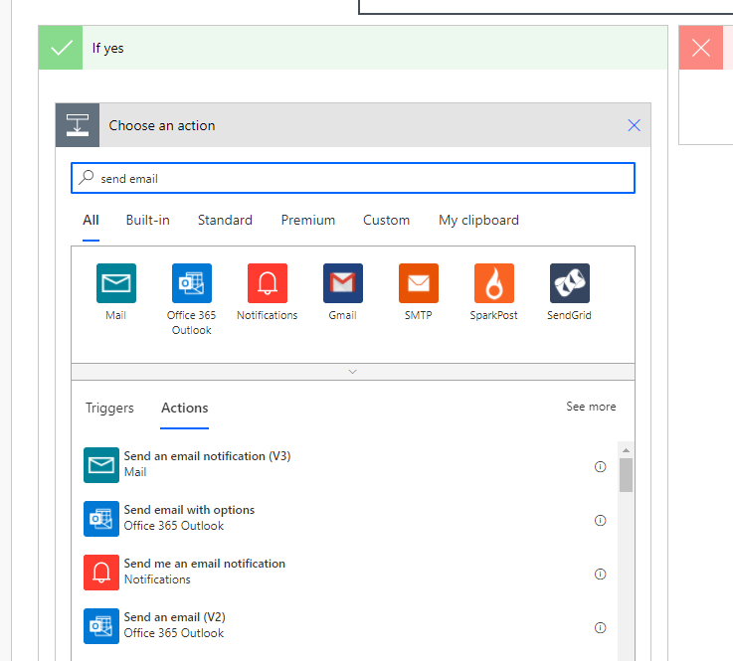Click the Outlook icon of Send an email (V2)
733x661 pixels.
tap(101, 626)
